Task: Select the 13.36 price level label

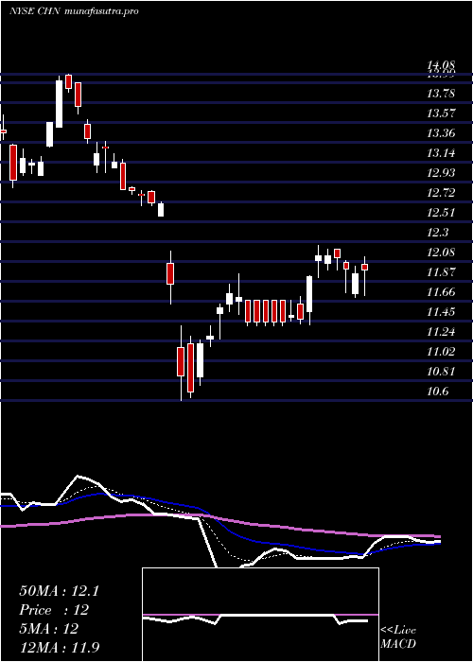Action: click(441, 133)
